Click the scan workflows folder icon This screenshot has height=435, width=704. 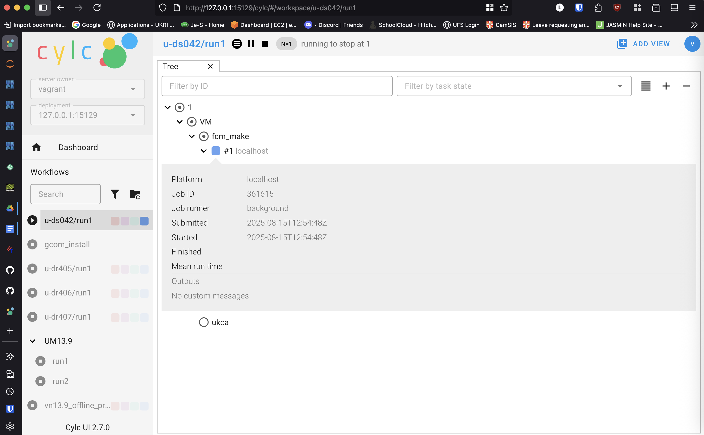tap(135, 194)
